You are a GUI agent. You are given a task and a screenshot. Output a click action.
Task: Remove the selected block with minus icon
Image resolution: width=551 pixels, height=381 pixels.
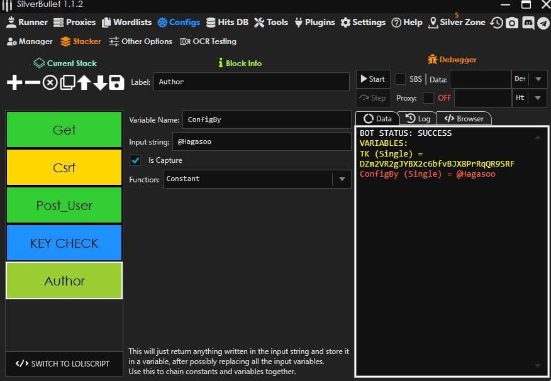tap(32, 82)
